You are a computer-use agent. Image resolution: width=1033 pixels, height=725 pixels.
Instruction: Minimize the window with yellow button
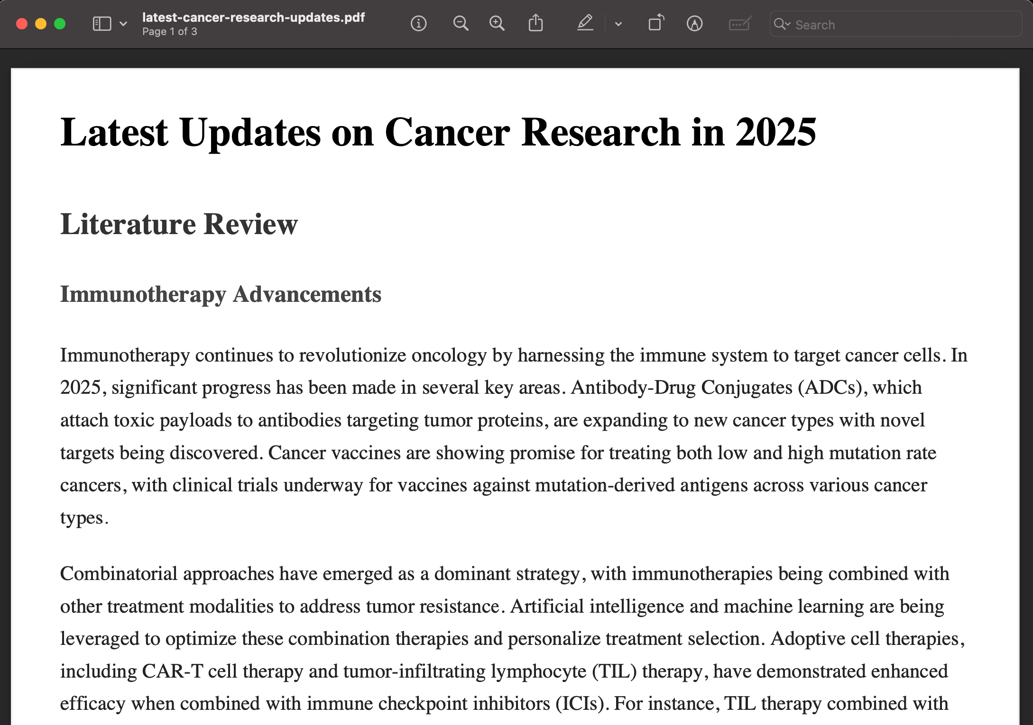point(41,24)
